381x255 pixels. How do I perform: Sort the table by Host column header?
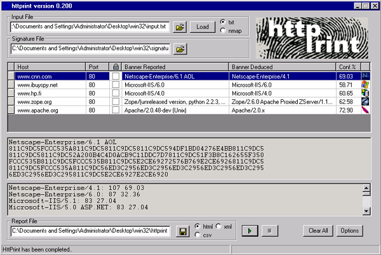pos(50,66)
